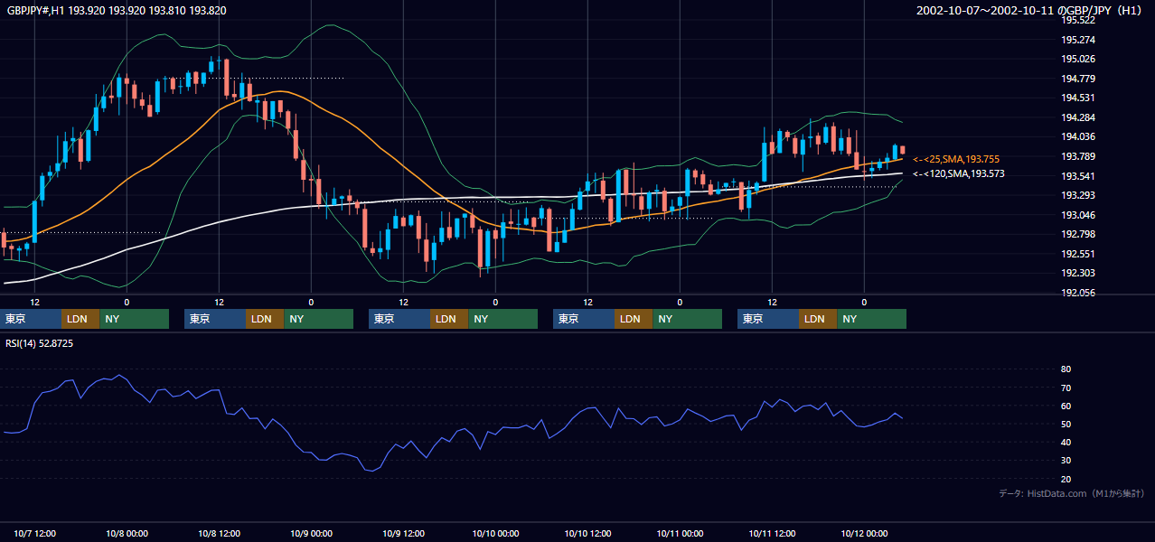Click the 10/7 12:00 time axis label
1155x542 pixels.
coord(34,533)
